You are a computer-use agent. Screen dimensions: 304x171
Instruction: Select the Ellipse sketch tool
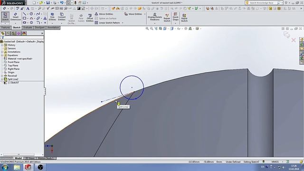(x=38, y=18)
